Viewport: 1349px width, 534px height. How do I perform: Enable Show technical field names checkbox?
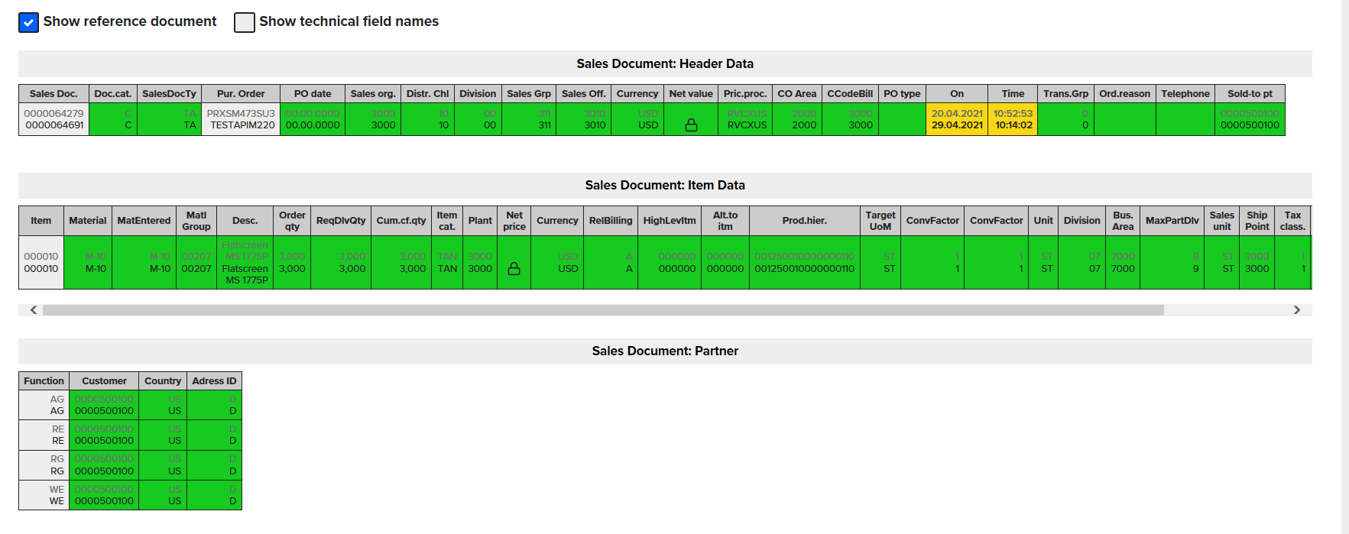(x=245, y=22)
